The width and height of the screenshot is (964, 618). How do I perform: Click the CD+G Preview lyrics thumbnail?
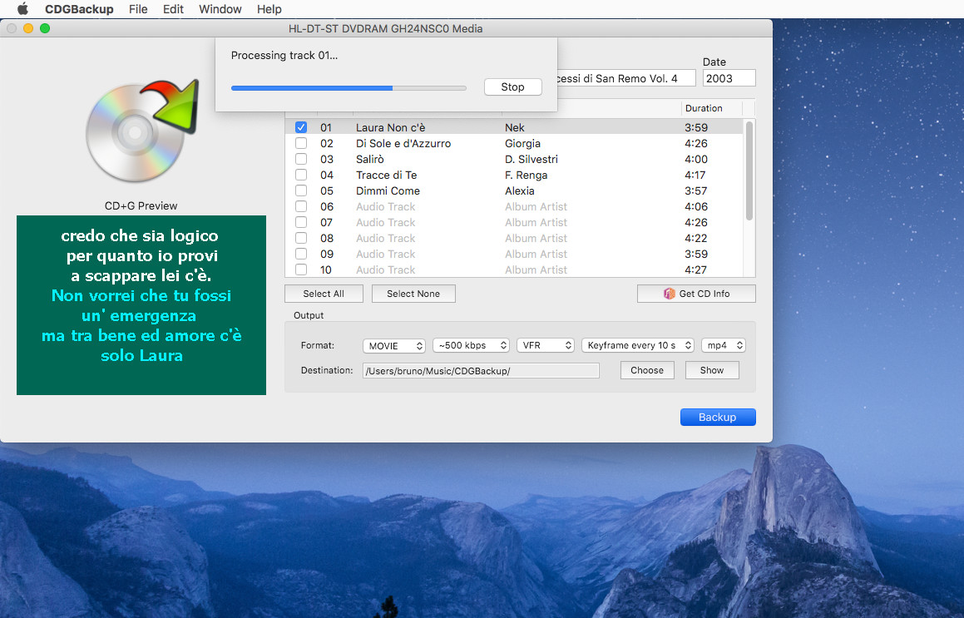pyautogui.click(x=141, y=305)
